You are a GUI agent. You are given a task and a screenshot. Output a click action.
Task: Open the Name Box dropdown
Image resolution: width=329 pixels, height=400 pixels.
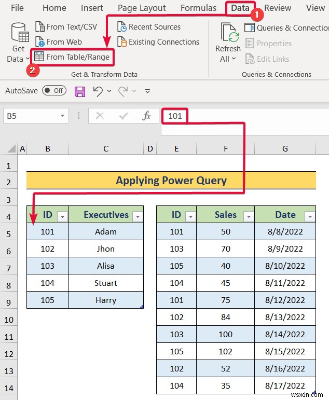[x=62, y=116]
